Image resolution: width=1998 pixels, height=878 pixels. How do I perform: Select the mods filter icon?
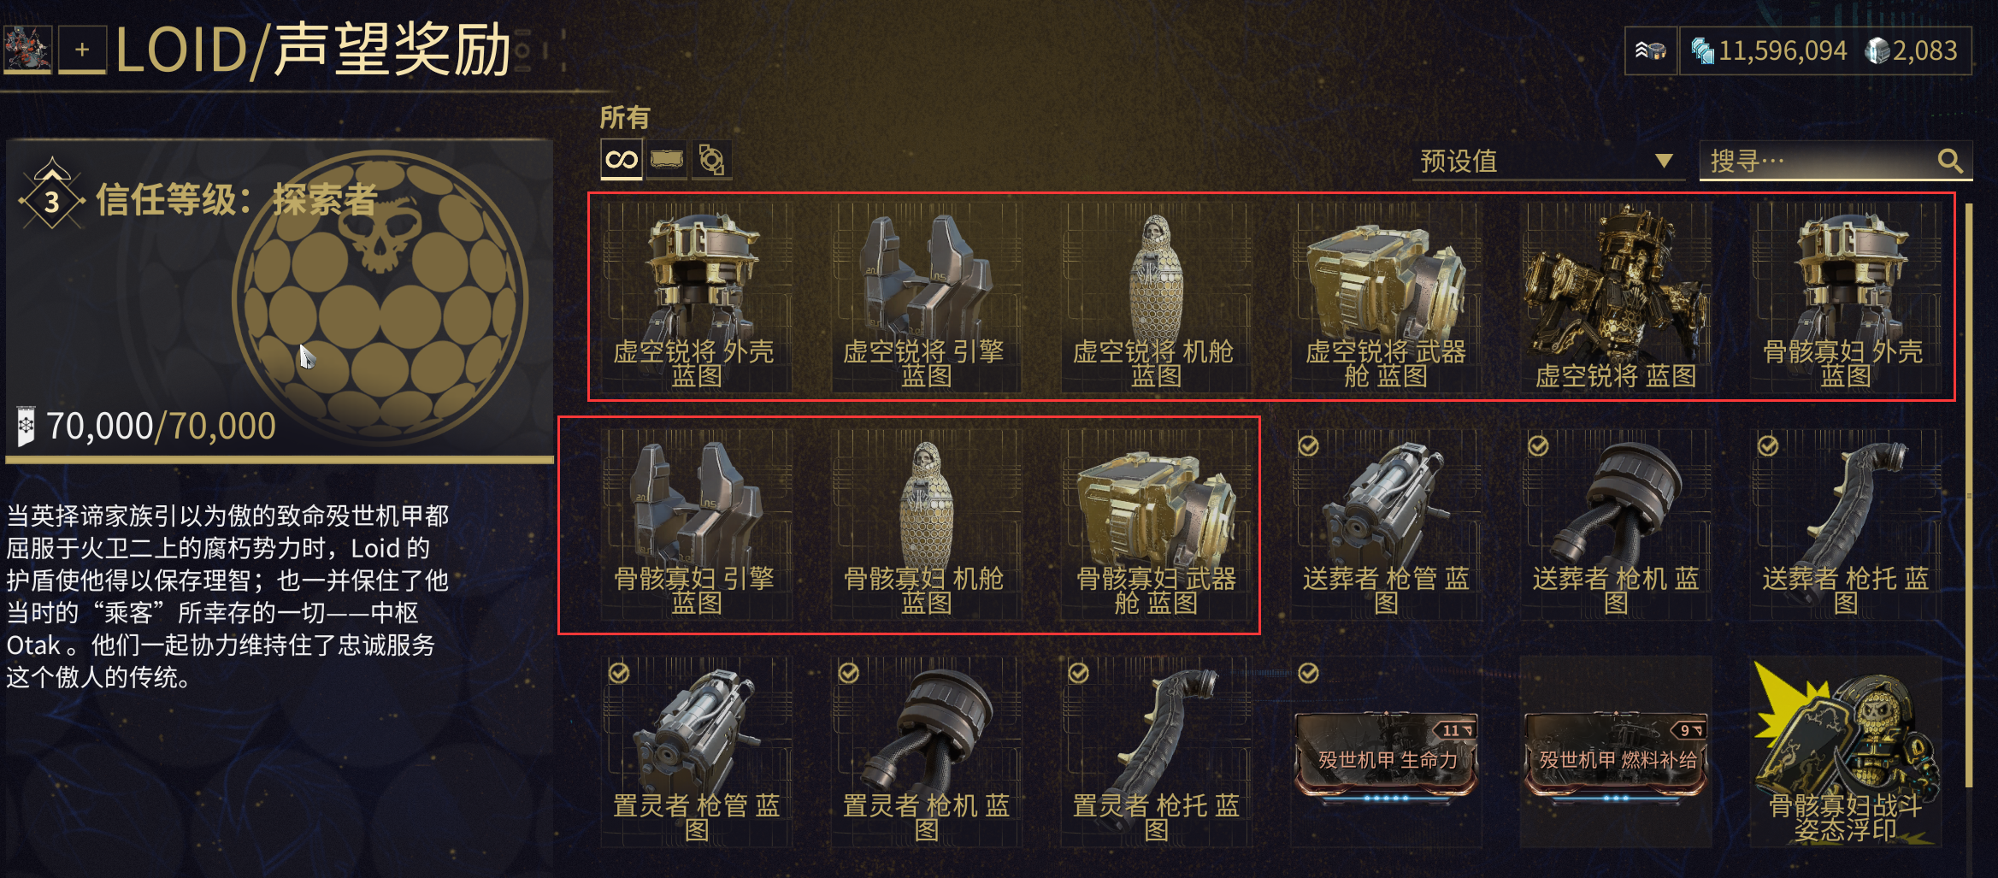coord(711,160)
